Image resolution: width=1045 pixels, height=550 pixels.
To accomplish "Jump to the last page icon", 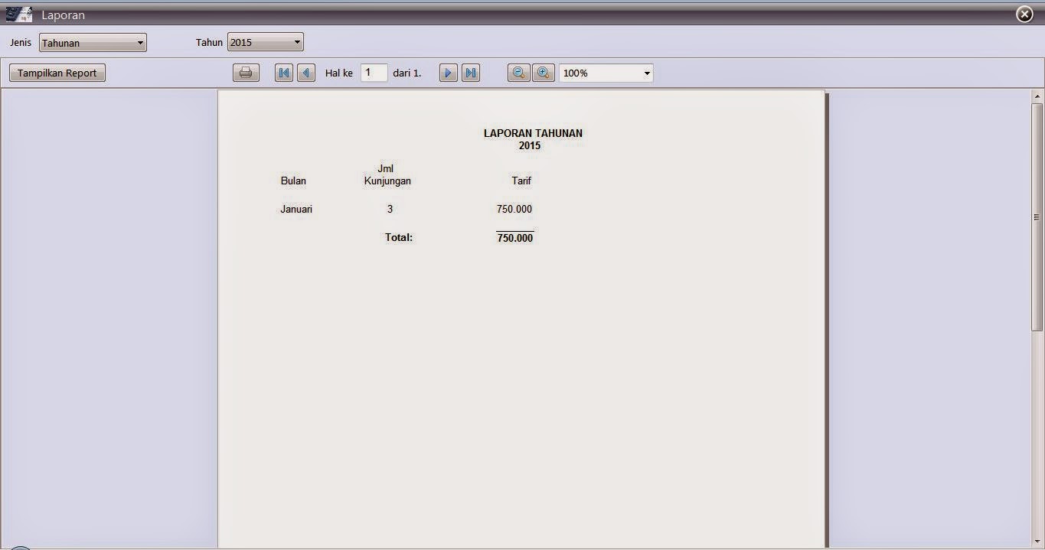I will tap(470, 72).
